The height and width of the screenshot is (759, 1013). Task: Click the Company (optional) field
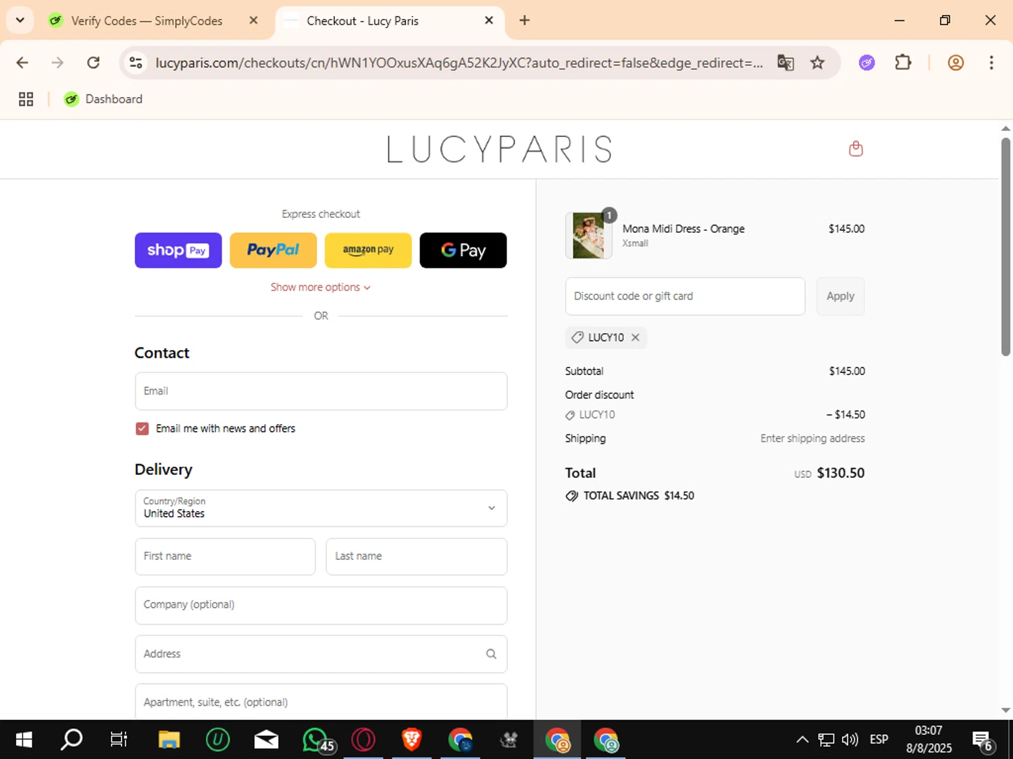(x=321, y=605)
